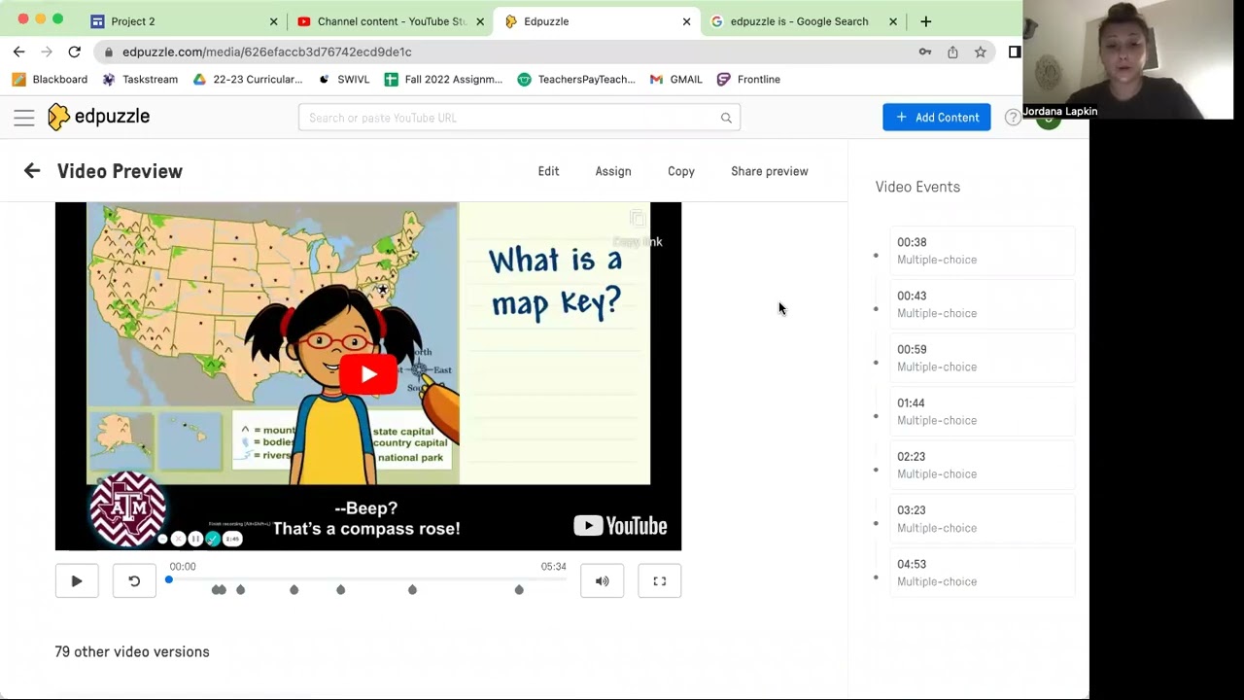
Task: Close the YouTube Studio tab
Action: 479,21
